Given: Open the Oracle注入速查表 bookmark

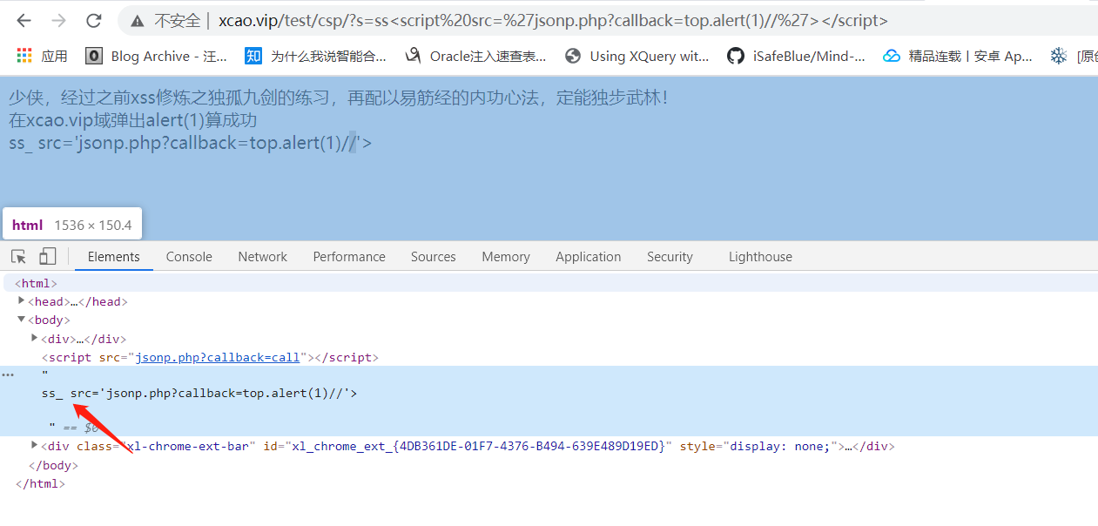Looking at the screenshot, I should (476, 56).
